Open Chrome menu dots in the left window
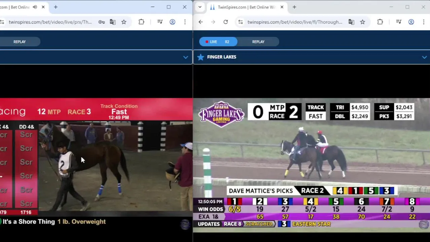This screenshot has height=242, width=430. pos(185,22)
